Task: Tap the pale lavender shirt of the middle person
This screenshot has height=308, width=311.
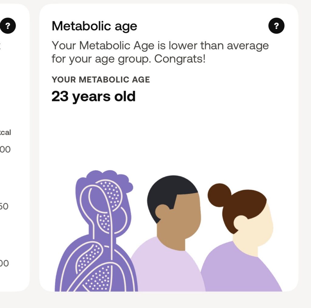Action: point(167,267)
